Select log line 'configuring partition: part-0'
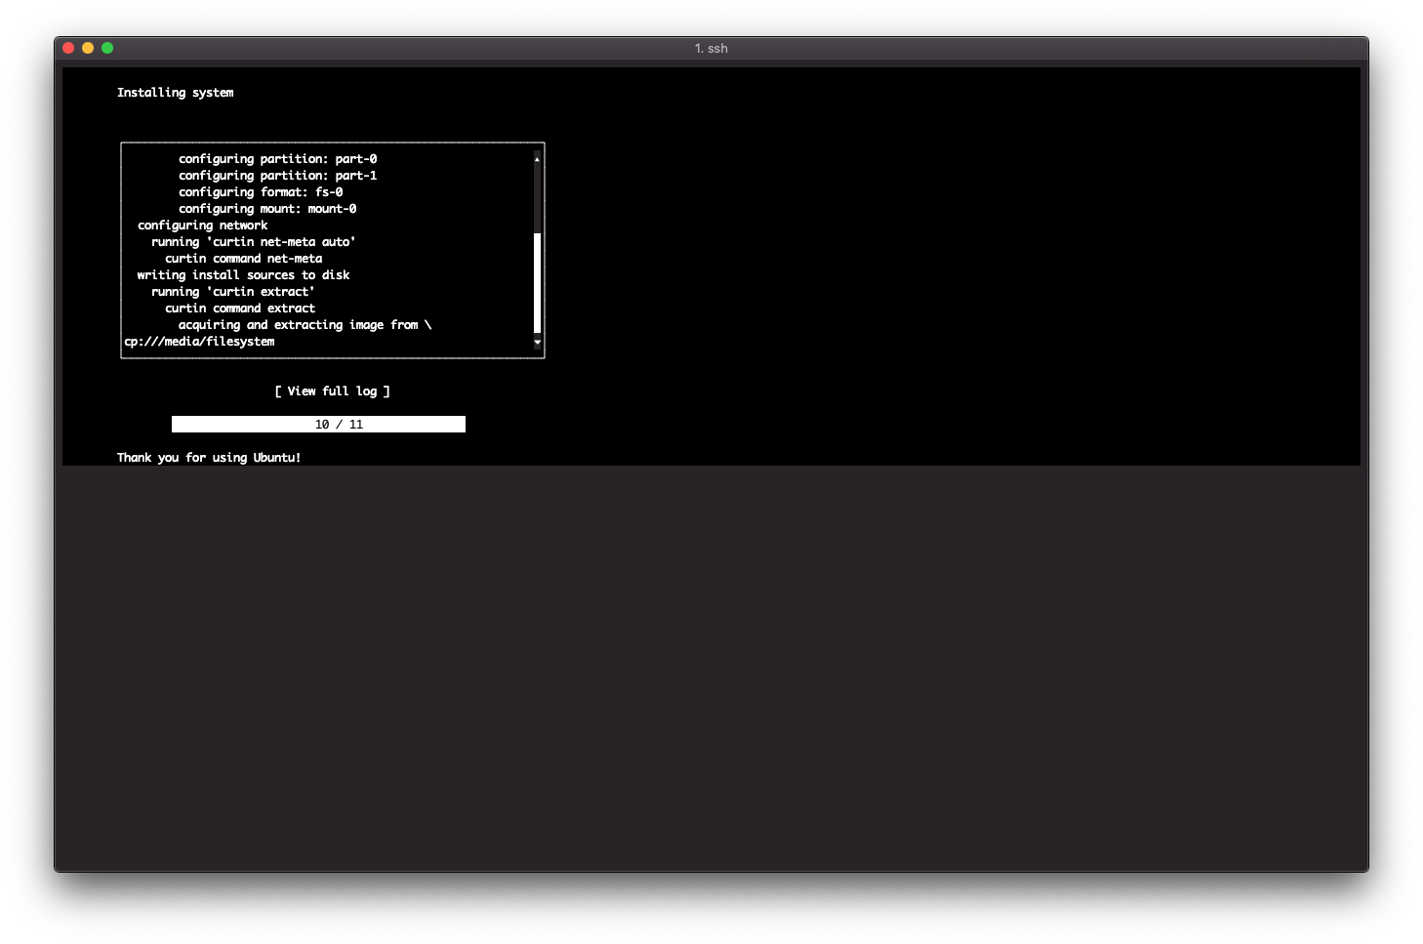The width and height of the screenshot is (1423, 944). pos(277,159)
